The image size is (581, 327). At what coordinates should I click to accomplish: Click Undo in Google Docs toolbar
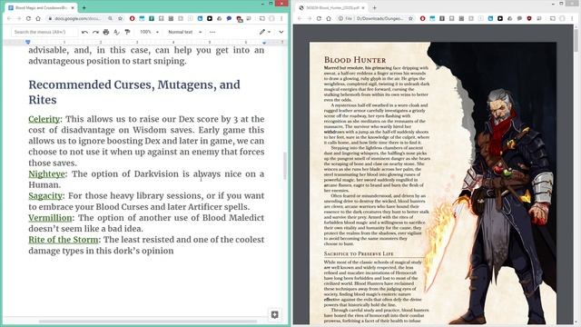84,33
